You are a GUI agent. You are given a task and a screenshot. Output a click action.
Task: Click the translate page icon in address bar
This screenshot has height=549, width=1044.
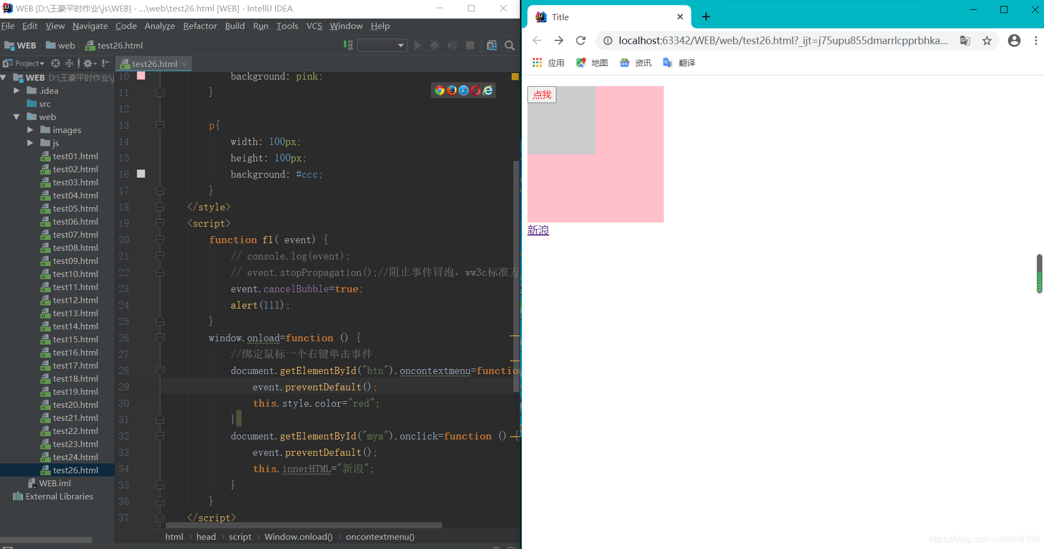[x=965, y=41]
